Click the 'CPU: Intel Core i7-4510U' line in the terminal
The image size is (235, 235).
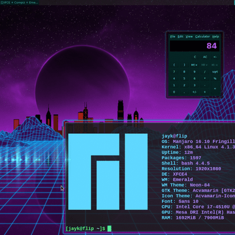point(198,207)
